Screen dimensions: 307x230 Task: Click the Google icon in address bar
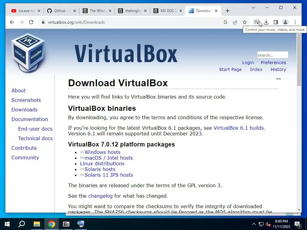225,22
